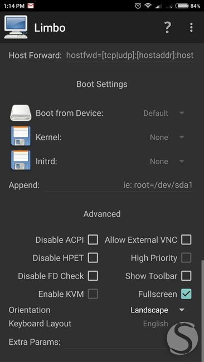Tap the Wi-Fi icon in status bar
Screen dimensions: 204x362
click(x=148, y=6)
